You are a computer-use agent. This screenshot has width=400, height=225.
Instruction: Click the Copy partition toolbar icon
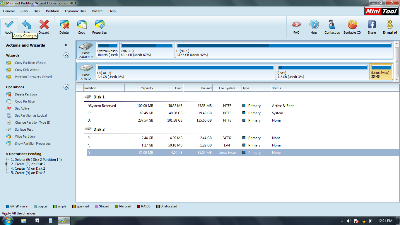pyautogui.click(x=82, y=24)
